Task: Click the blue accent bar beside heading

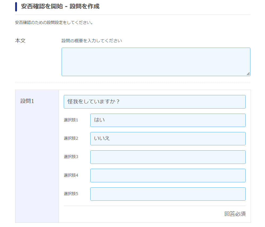Action: click(16, 7)
